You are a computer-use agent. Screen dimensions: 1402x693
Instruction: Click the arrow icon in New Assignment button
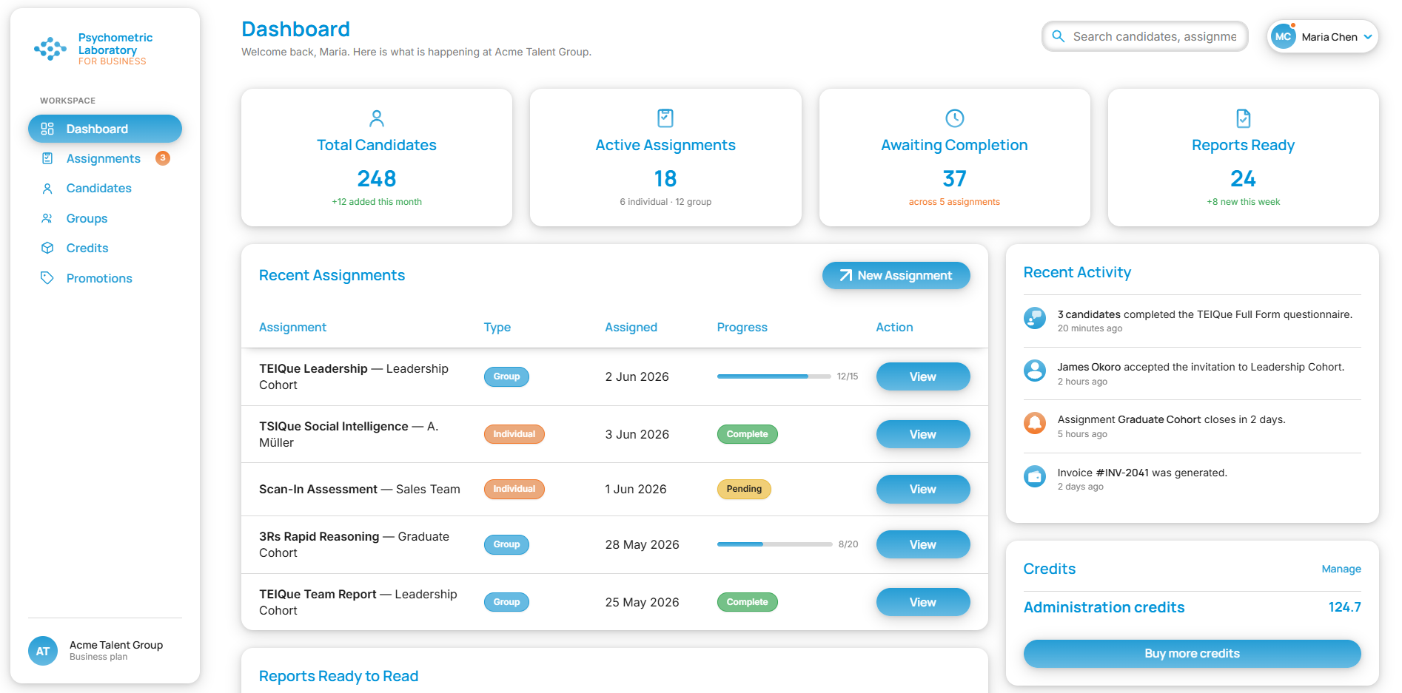845,275
